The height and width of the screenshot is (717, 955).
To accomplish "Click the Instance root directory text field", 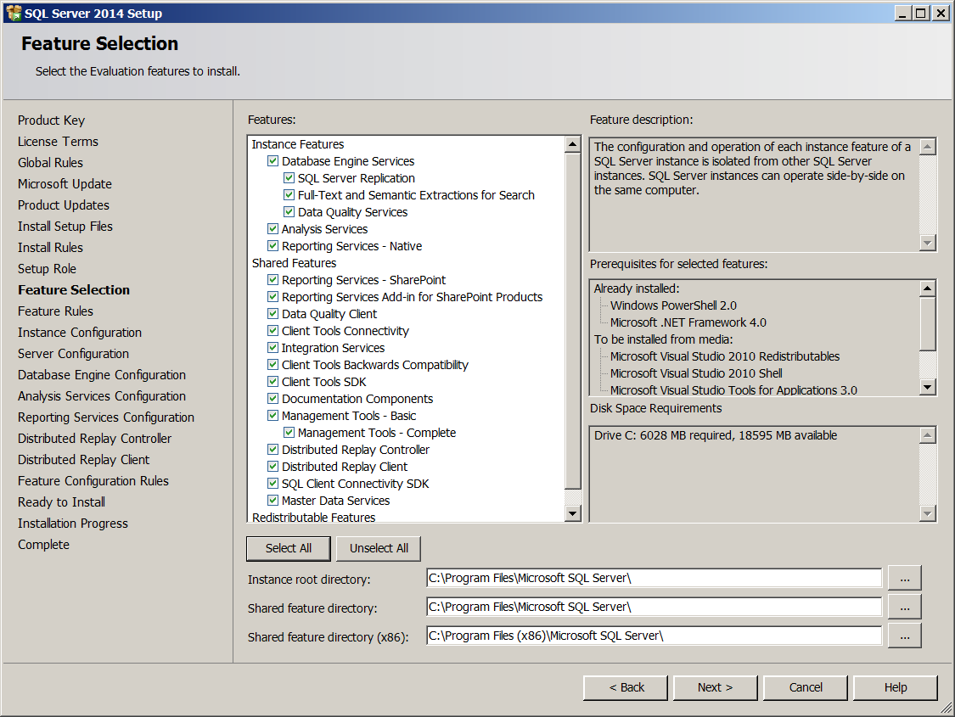I will coord(654,578).
